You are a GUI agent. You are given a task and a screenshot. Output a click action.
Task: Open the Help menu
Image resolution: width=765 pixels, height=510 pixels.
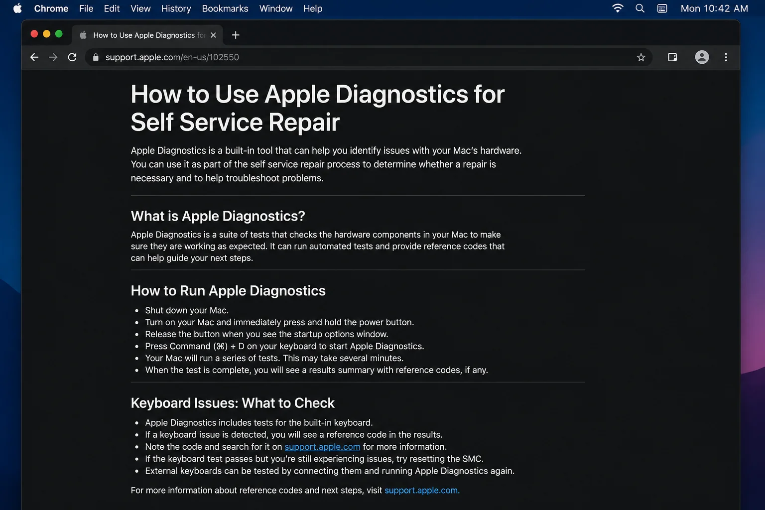click(x=313, y=8)
